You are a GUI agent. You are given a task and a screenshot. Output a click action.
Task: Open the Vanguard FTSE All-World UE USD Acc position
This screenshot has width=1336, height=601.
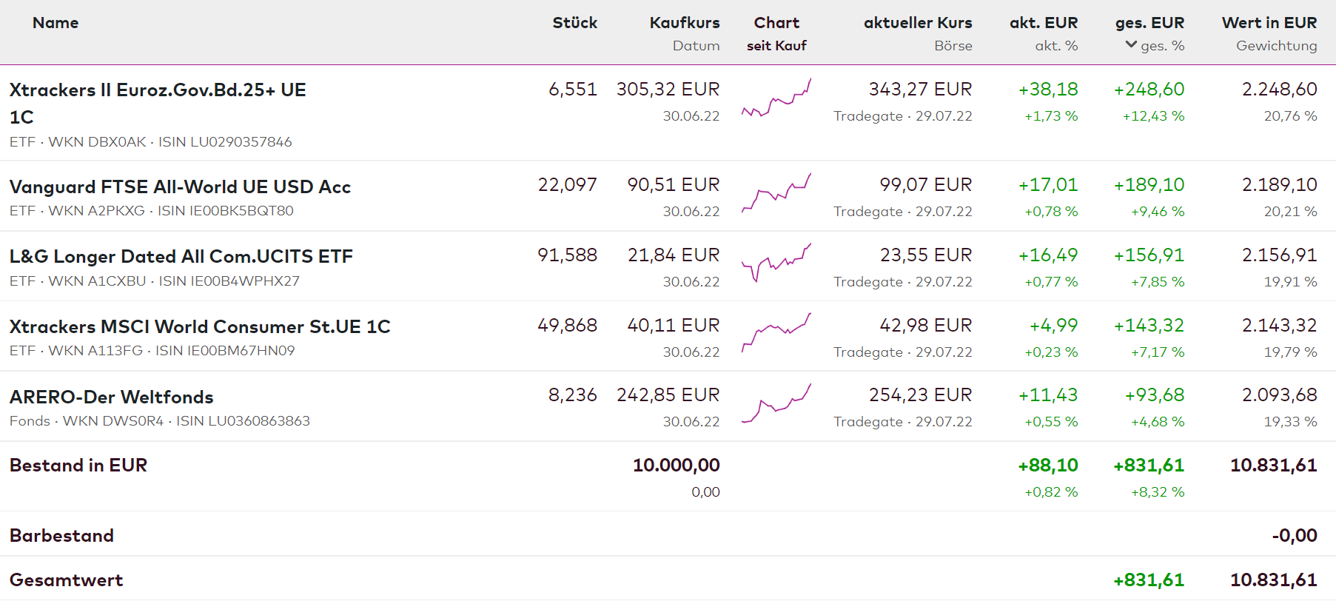point(180,187)
